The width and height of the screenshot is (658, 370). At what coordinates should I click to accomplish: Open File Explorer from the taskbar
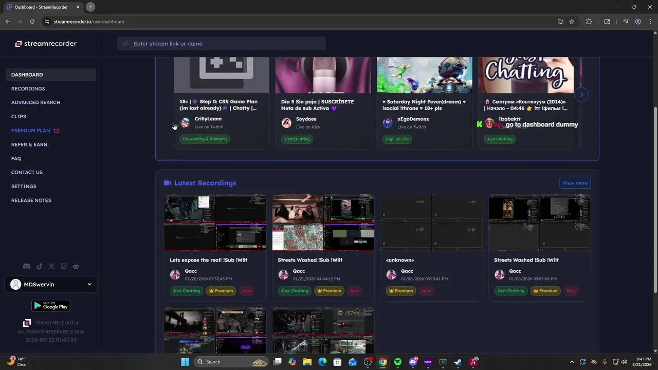(x=307, y=362)
